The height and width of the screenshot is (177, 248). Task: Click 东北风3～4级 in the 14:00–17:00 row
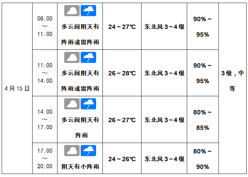click(164, 120)
